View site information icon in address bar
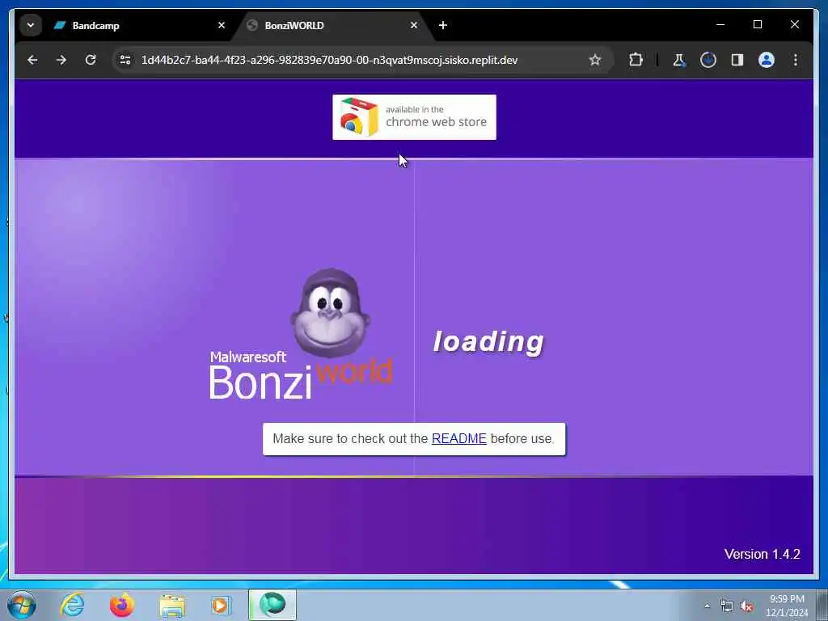This screenshot has height=621, width=828. coord(125,60)
